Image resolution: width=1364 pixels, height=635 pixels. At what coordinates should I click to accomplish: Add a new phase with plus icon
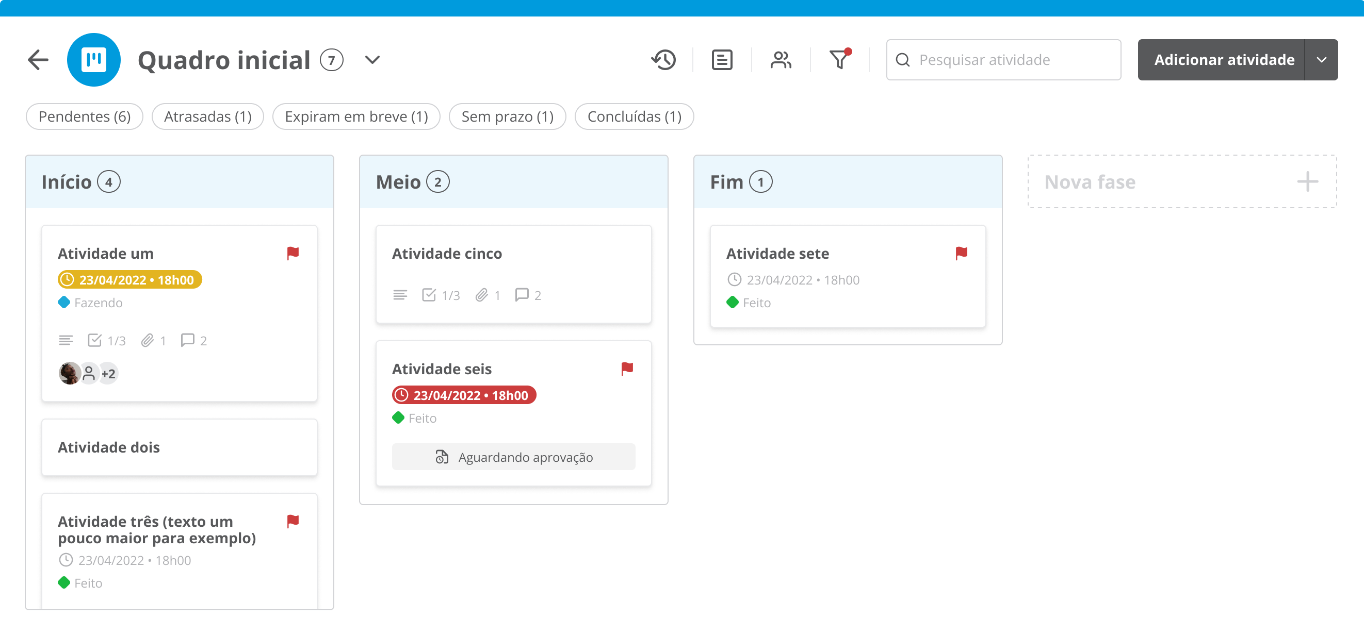click(1307, 182)
